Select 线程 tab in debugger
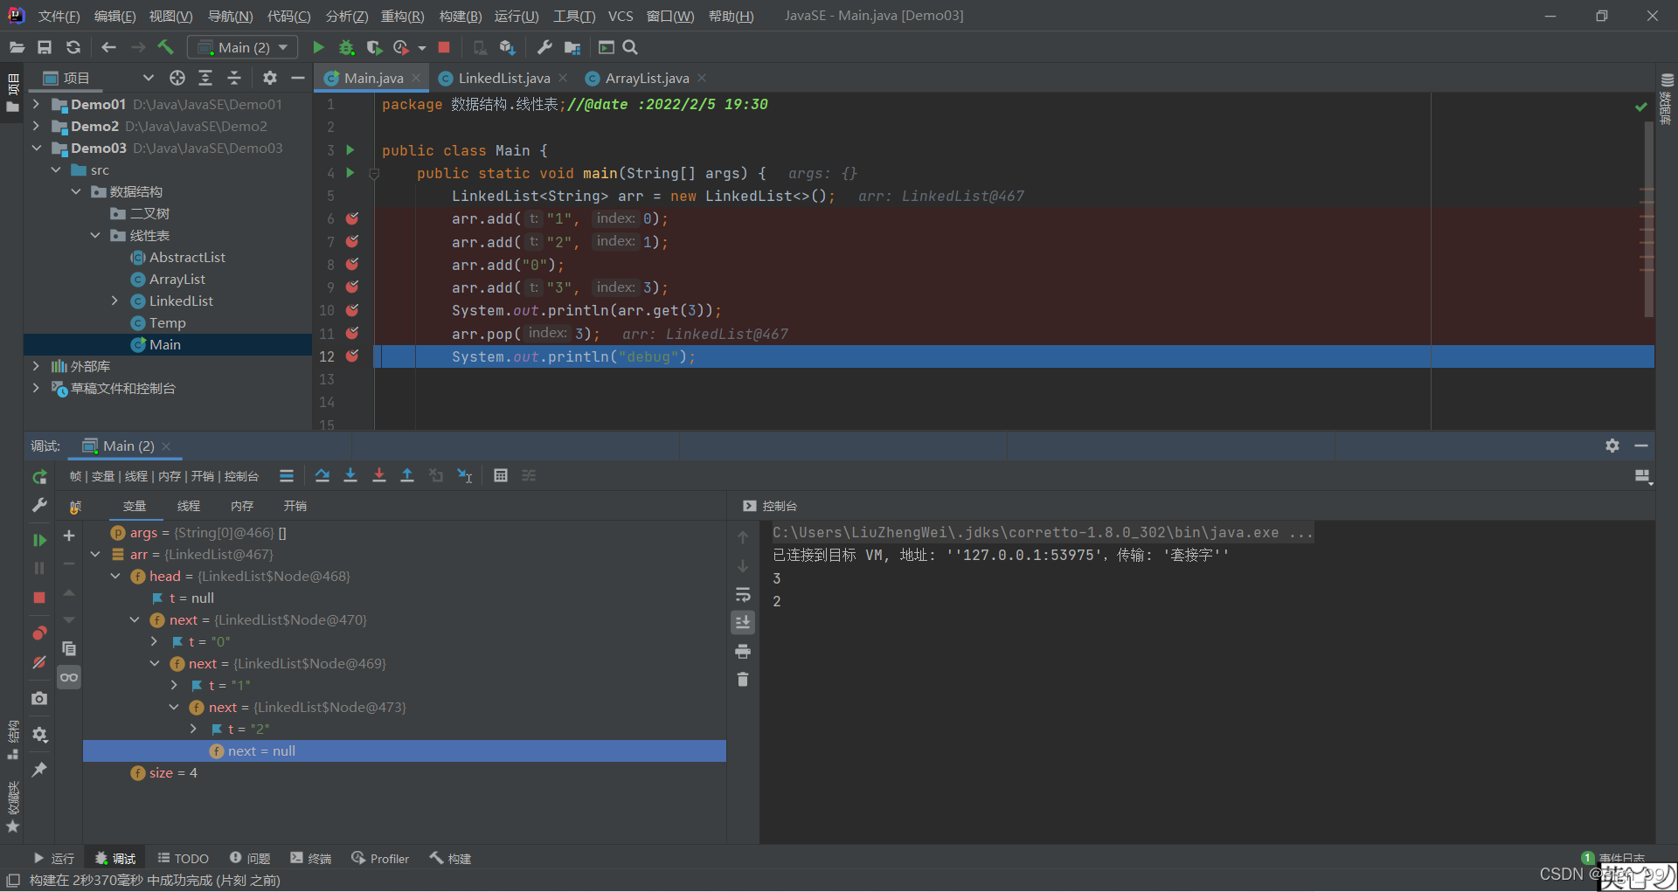The image size is (1678, 892). click(x=188, y=506)
